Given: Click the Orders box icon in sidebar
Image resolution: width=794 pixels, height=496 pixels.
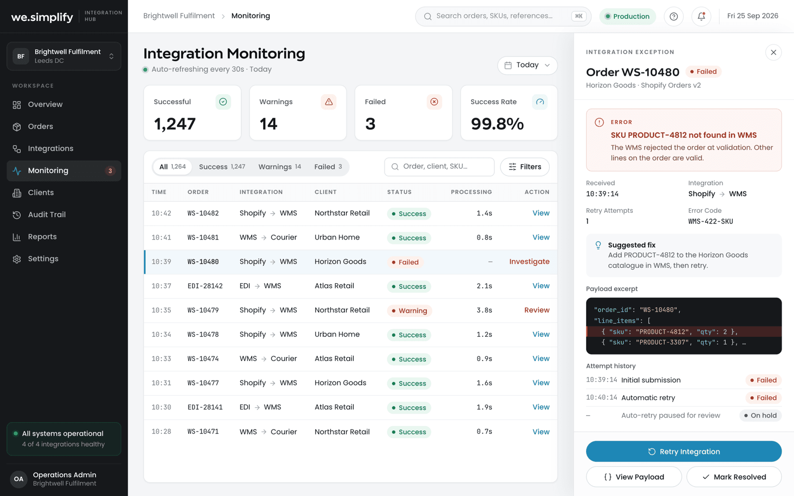Looking at the screenshot, I should [x=17, y=126].
